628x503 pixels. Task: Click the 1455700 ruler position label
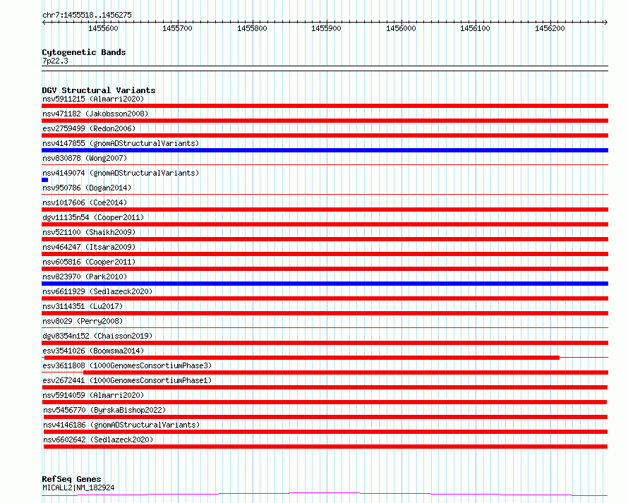coord(177,28)
